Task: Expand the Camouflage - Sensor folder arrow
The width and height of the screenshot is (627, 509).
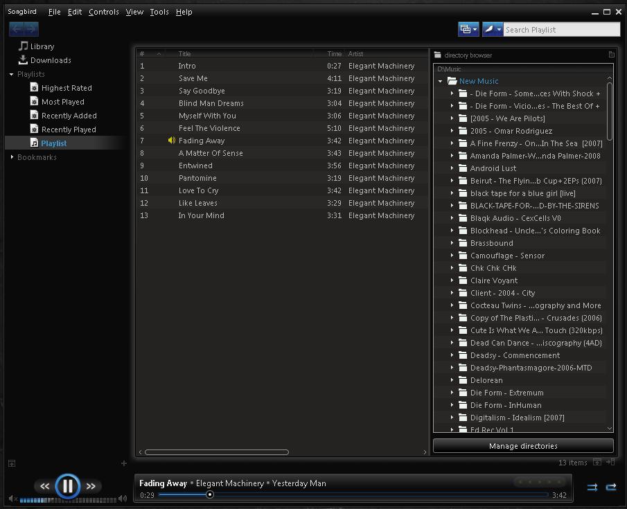Action: (452, 256)
